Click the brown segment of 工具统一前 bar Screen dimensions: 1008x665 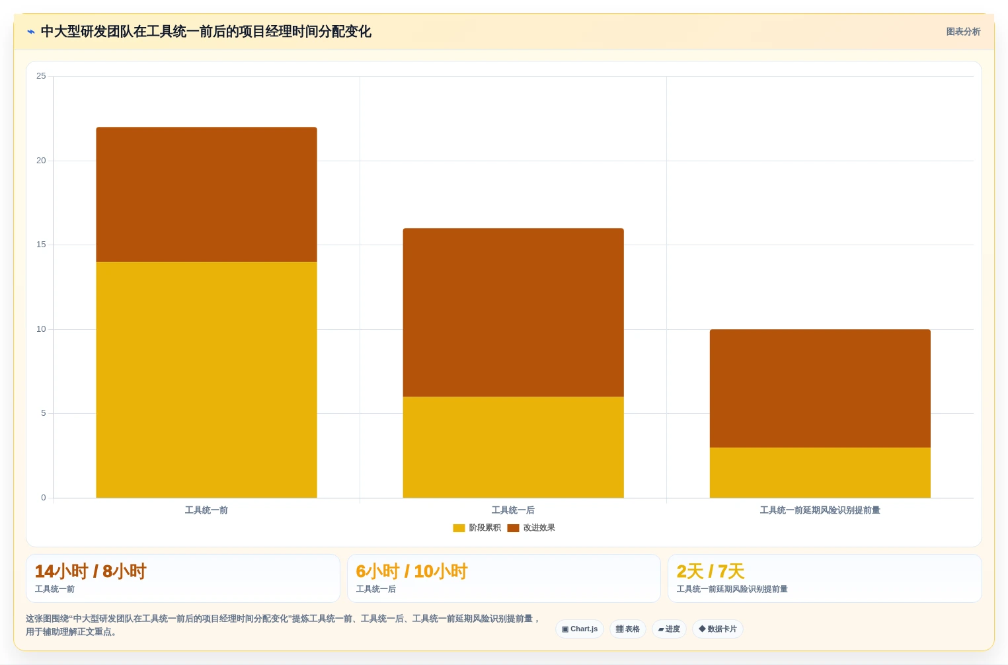206,194
